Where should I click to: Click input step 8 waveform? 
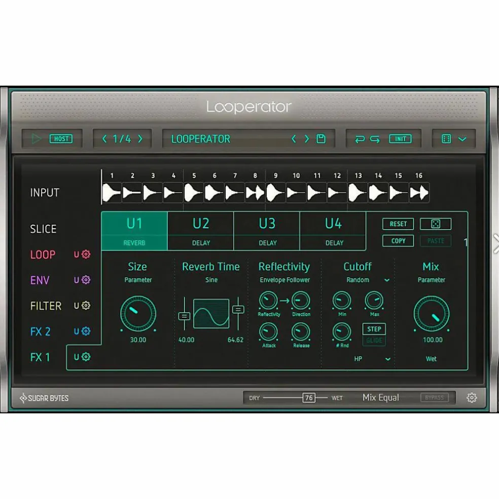[x=255, y=193]
